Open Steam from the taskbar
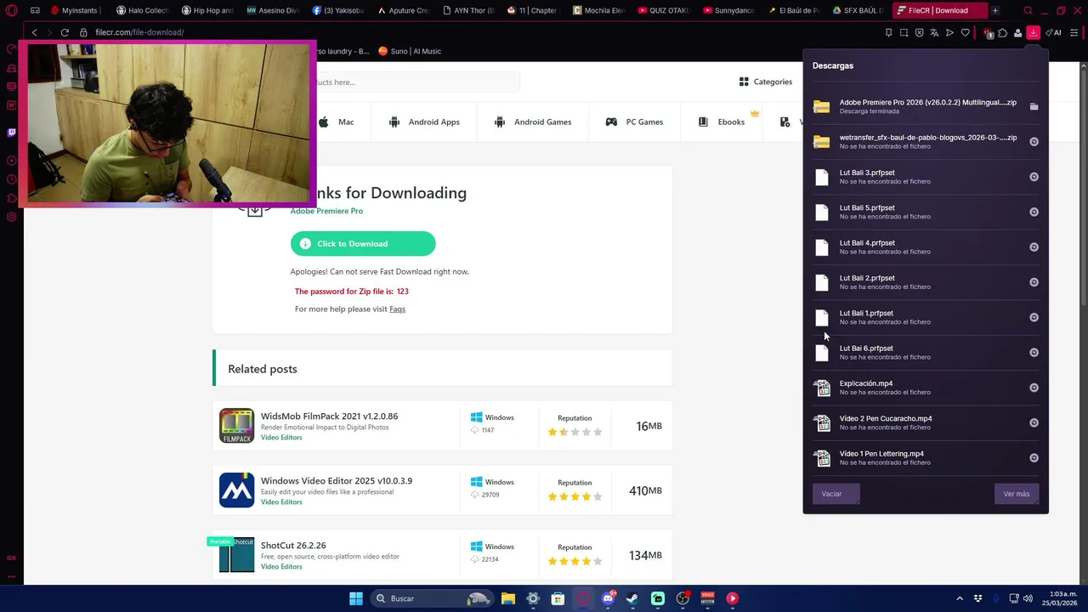Screen dimensions: 1088x612 632,598
